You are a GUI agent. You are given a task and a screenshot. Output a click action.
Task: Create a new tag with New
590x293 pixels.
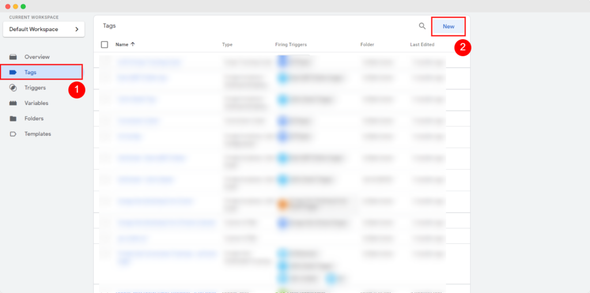click(448, 27)
